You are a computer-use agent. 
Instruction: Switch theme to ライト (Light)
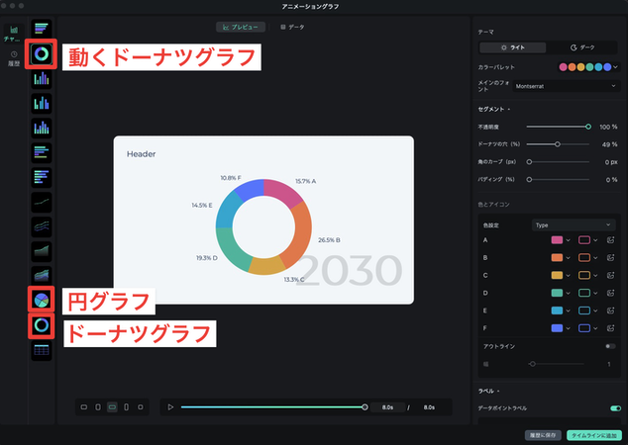(x=513, y=47)
